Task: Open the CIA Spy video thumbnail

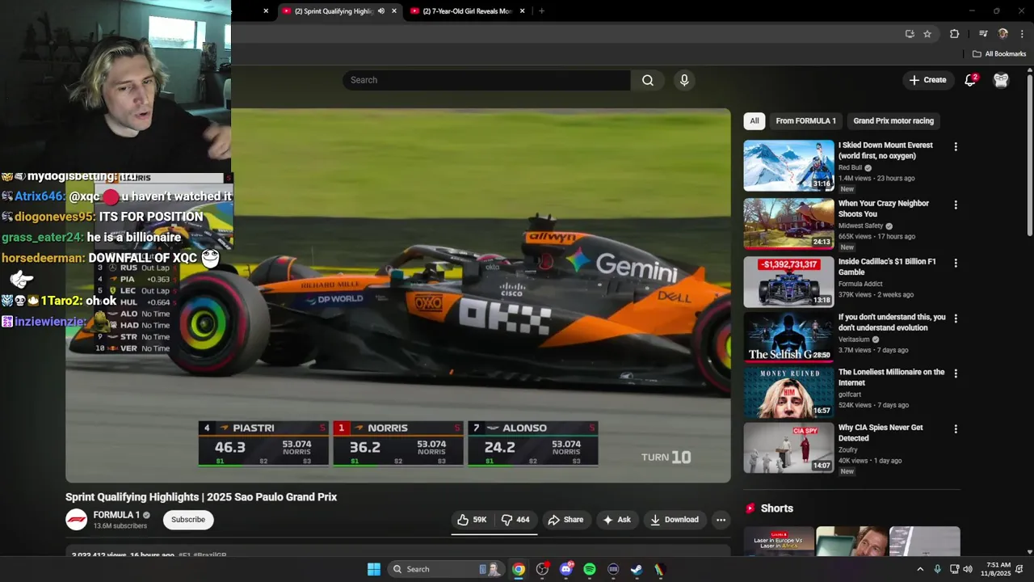Action: 788,448
